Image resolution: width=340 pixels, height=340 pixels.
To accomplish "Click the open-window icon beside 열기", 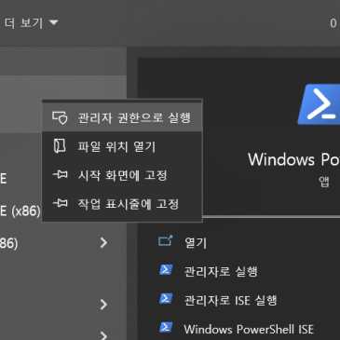I will click(x=166, y=241).
